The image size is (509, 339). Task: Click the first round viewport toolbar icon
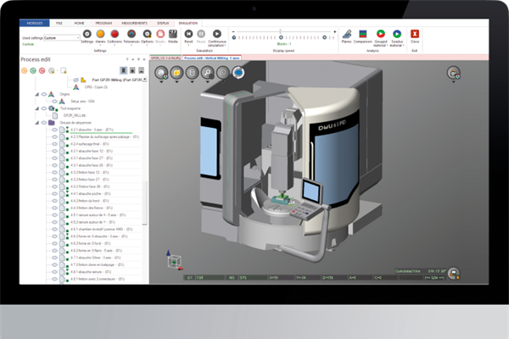[161, 73]
